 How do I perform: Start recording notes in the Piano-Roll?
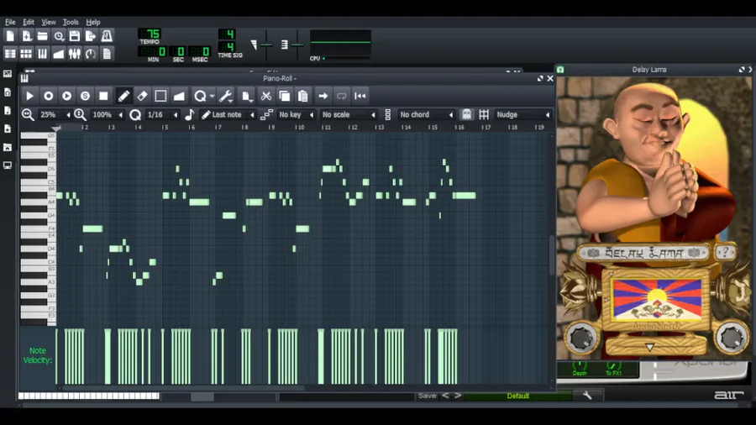click(48, 96)
